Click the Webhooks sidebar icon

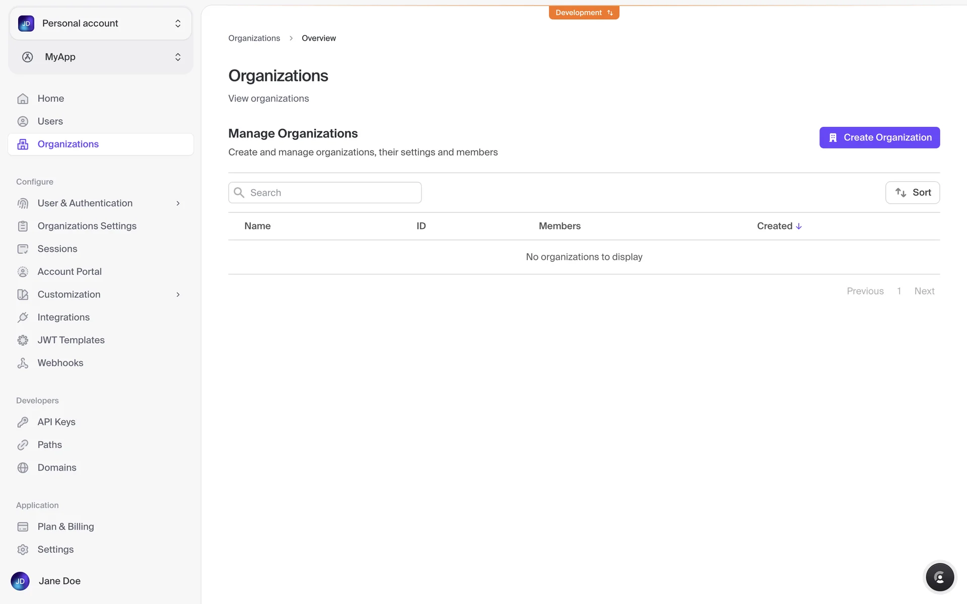[23, 363]
